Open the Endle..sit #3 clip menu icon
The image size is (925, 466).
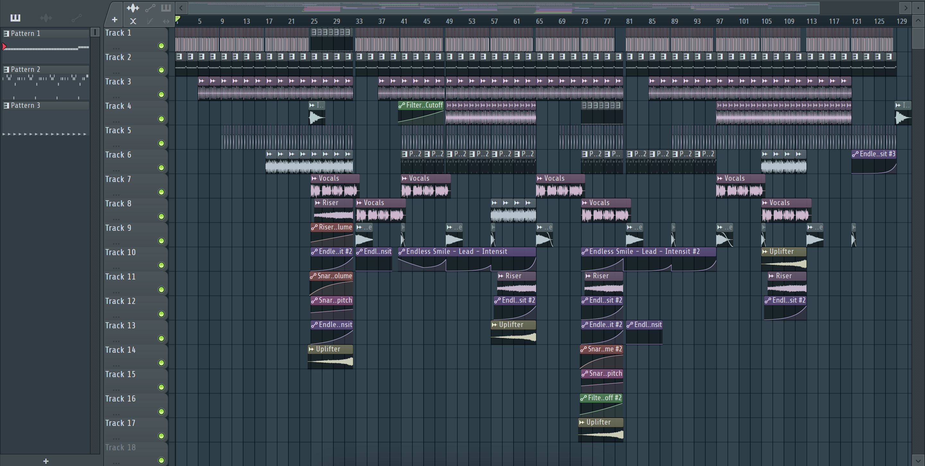click(x=855, y=154)
